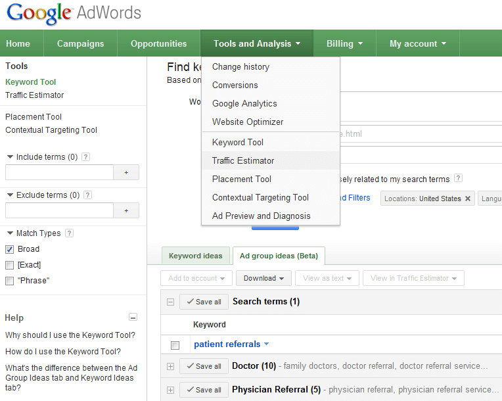This screenshot has height=401, width=502.
Task: Open Placement Tool in the sidebar
Action: 34,117
